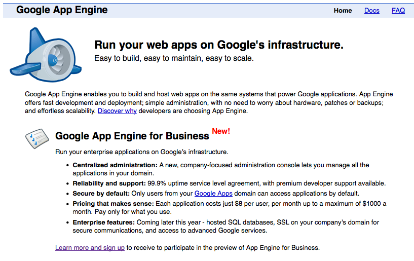
Task: Click the "Easy to build" tagline text
Action: point(174,58)
